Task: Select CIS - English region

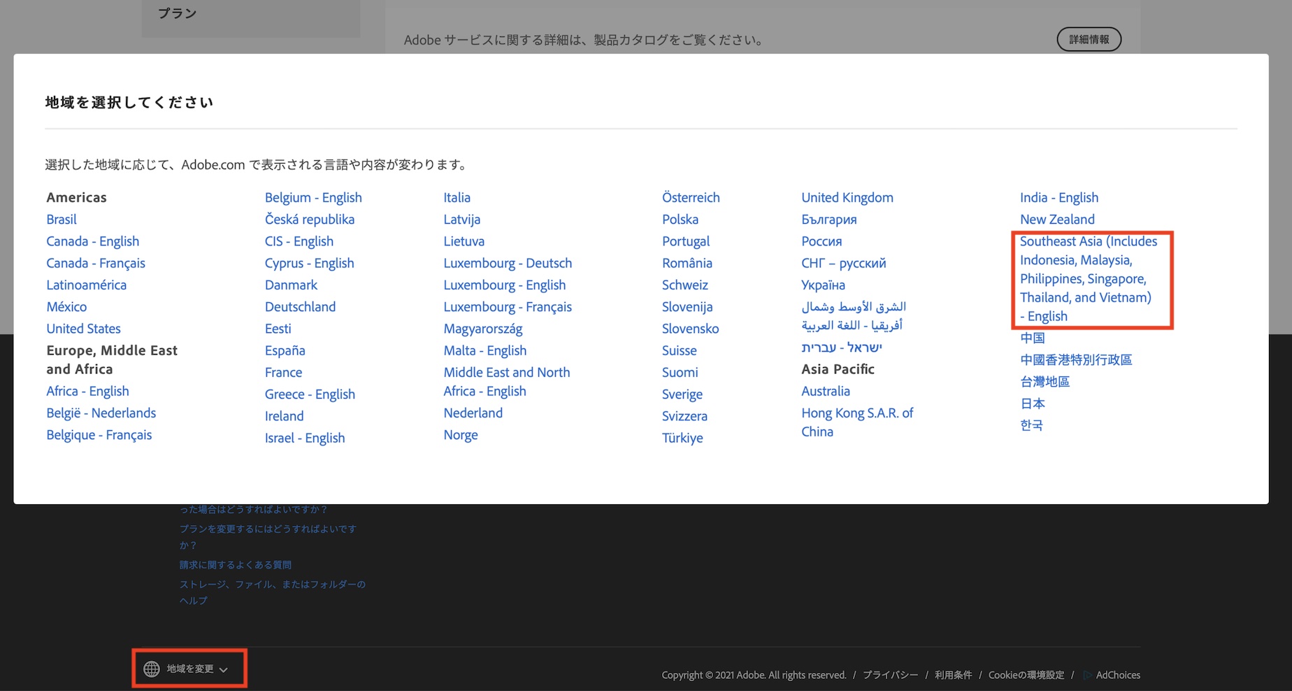Action: point(299,241)
